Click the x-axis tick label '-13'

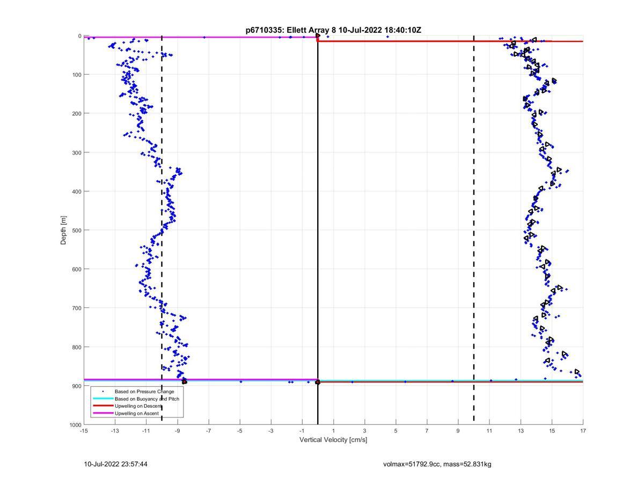pyautogui.click(x=115, y=430)
